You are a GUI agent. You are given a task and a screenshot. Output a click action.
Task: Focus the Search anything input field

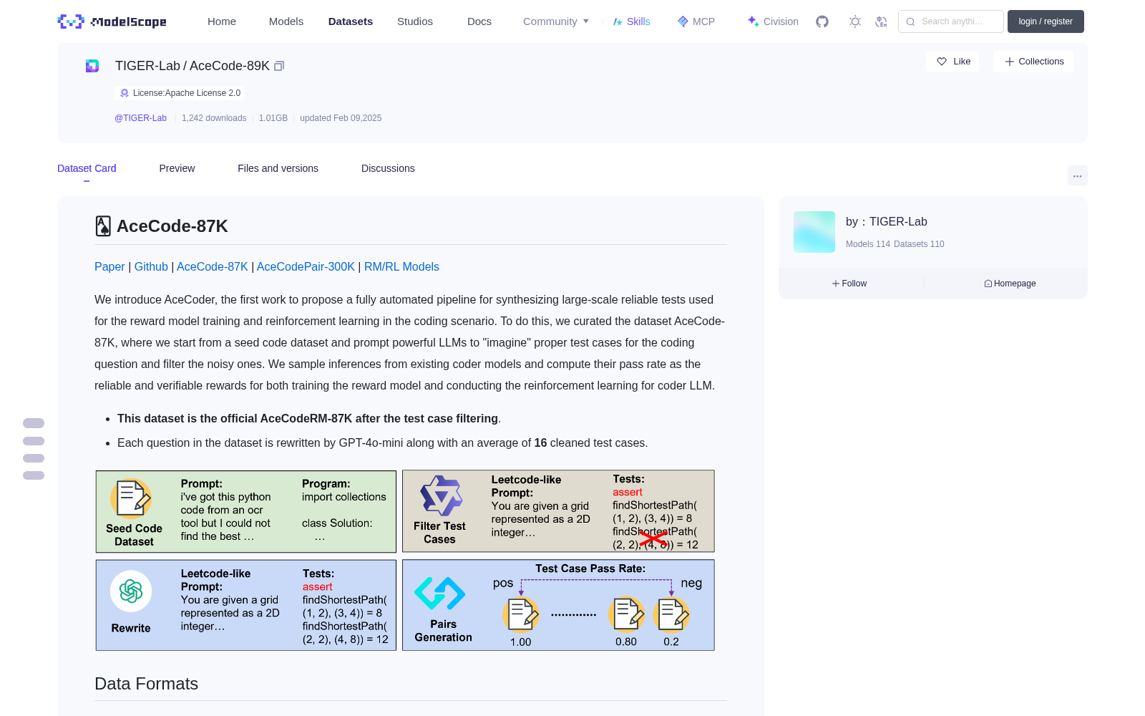(951, 21)
